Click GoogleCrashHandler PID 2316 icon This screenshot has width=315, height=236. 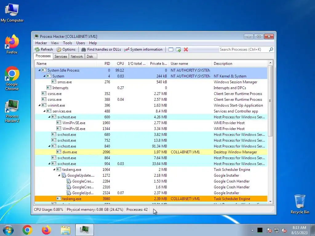tap(69, 187)
